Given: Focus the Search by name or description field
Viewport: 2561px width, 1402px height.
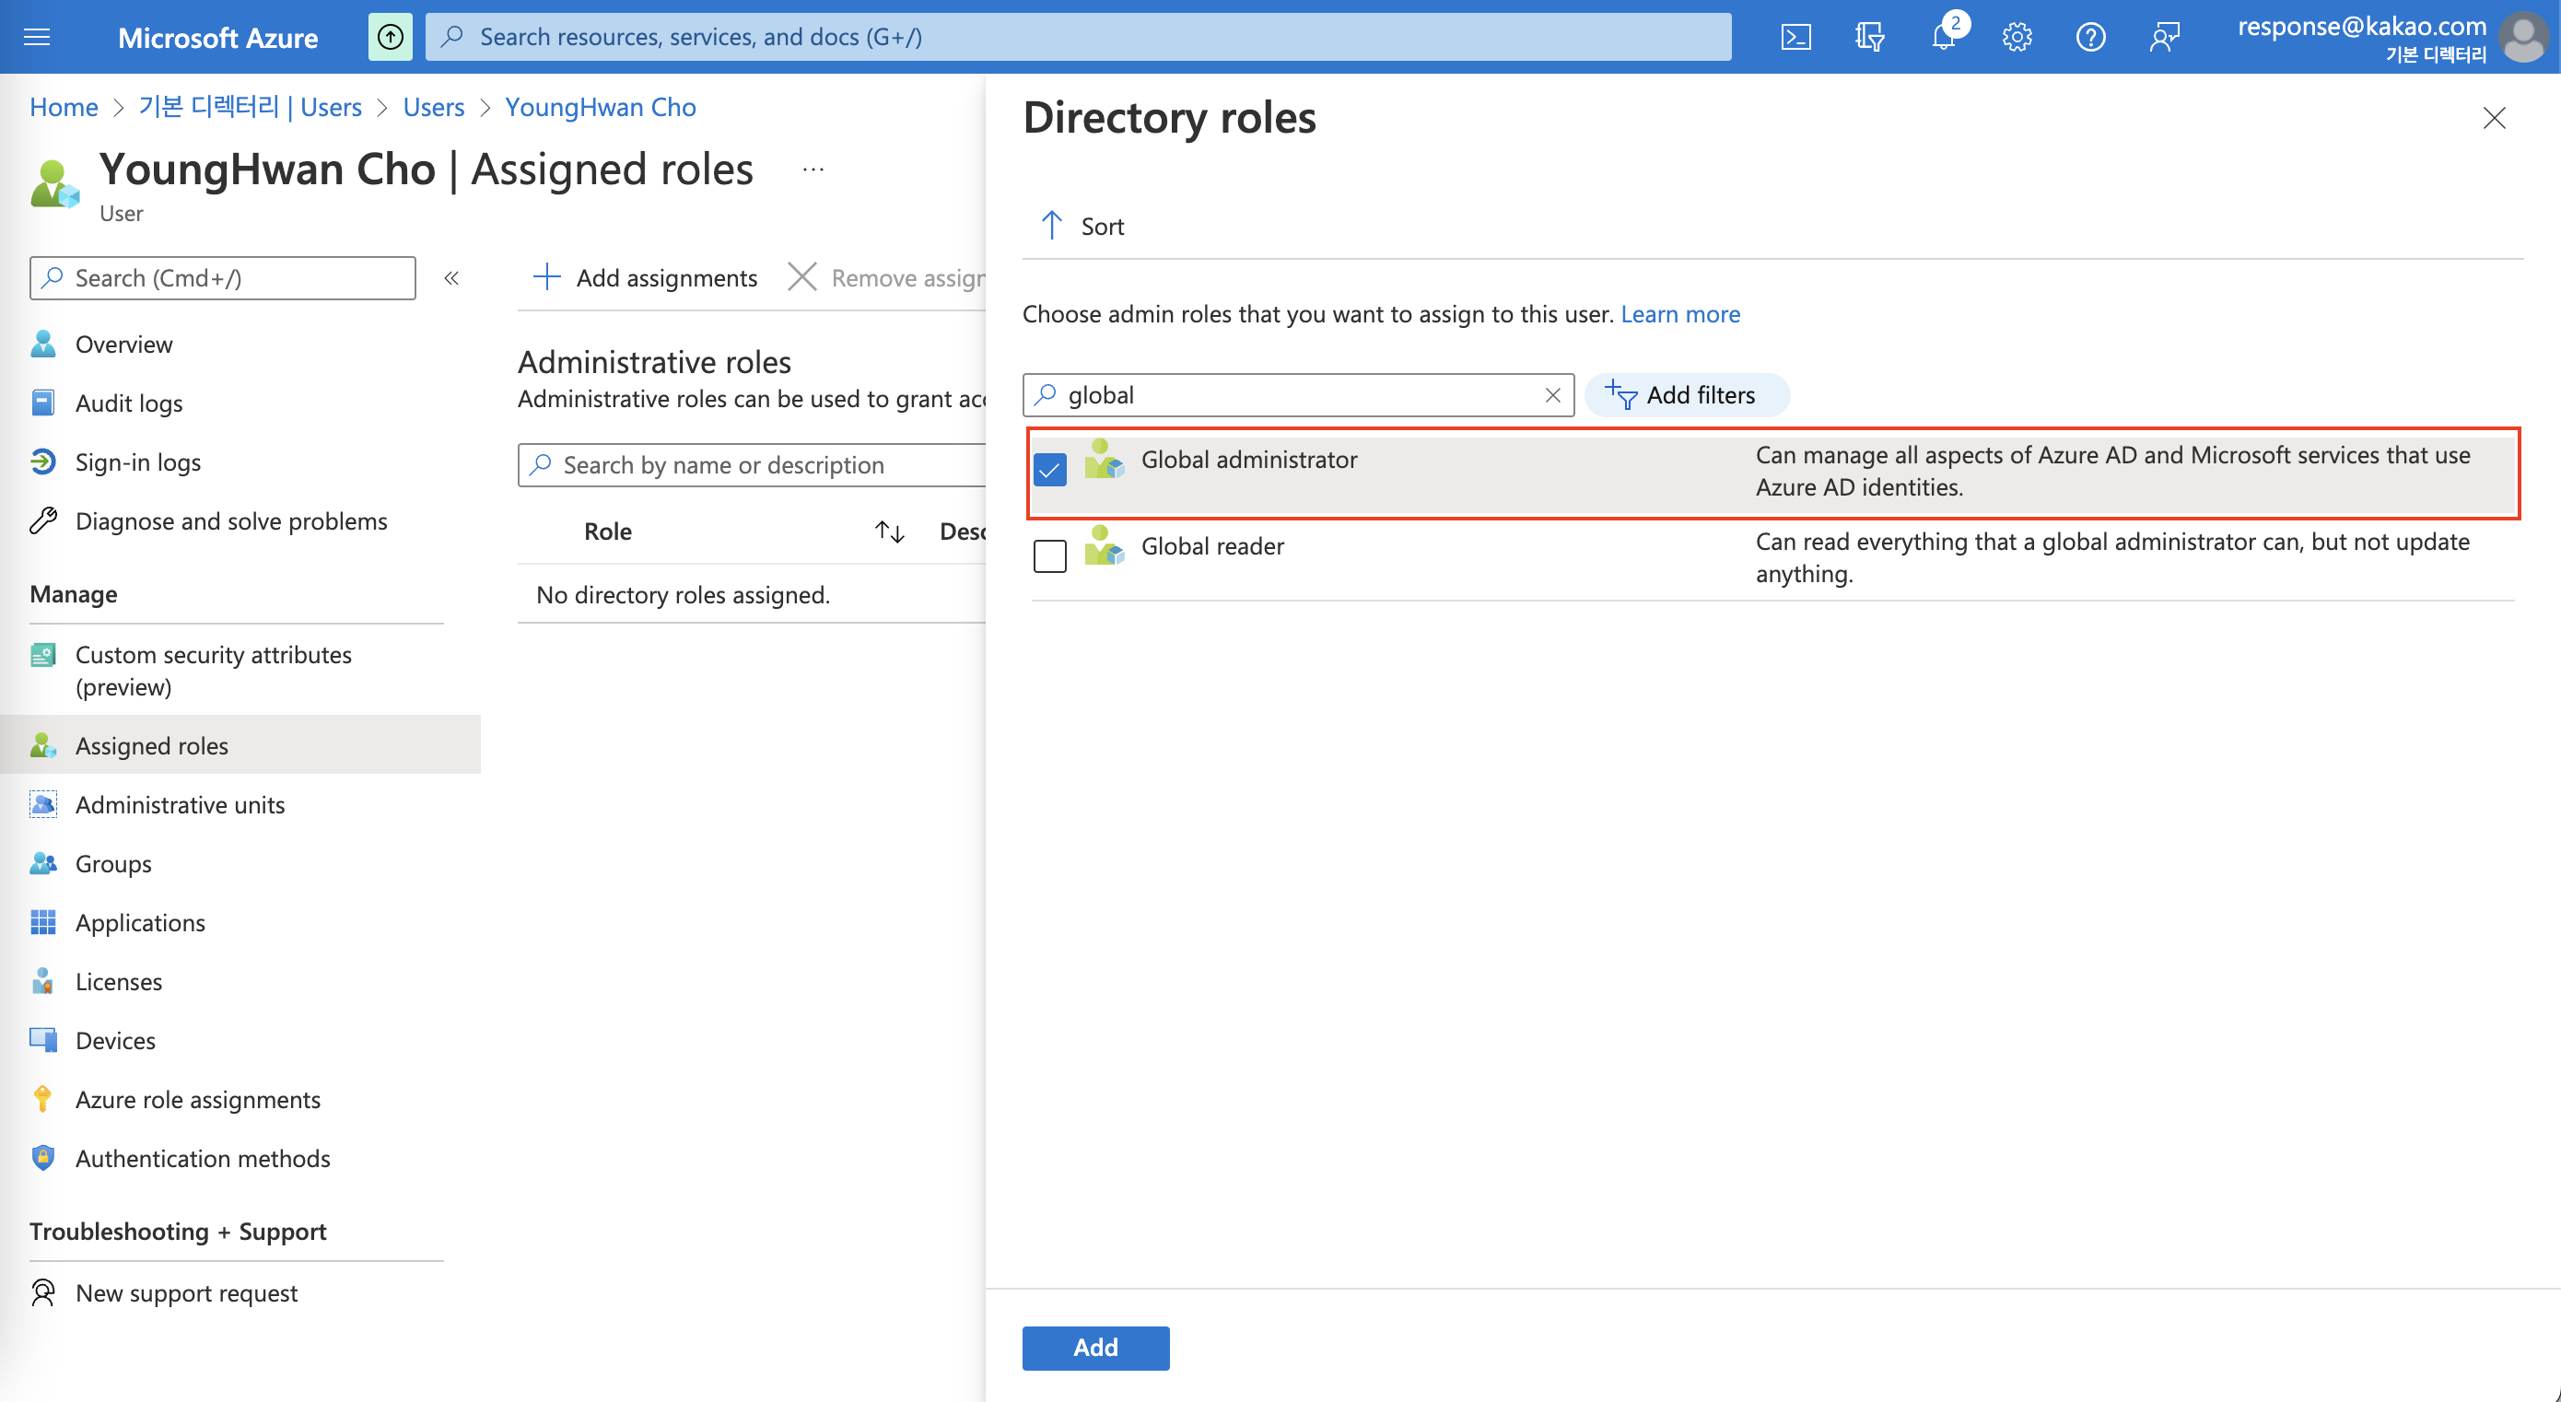Looking at the screenshot, I should (752, 464).
